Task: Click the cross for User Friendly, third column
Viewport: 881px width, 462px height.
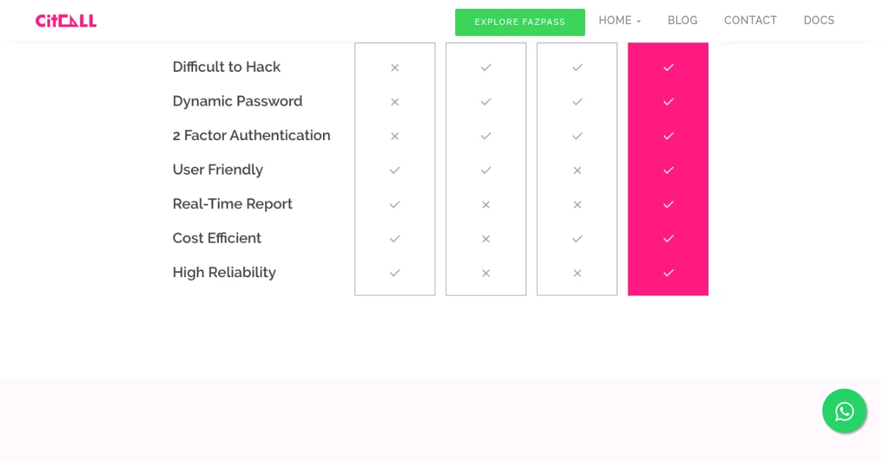Action: 577,170
